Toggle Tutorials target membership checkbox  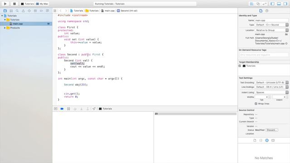[240, 66]
